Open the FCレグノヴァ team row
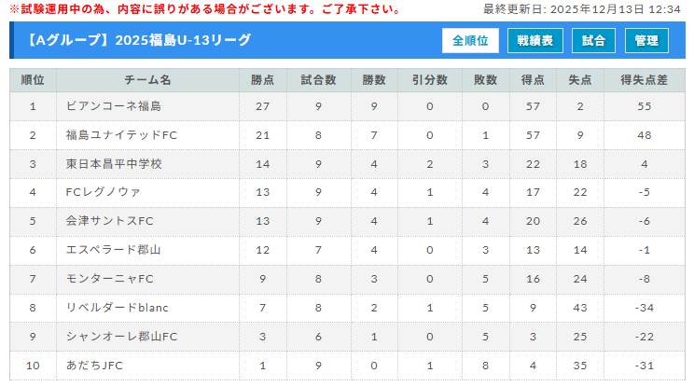Image resolution: width=694 pixels, height=387 pixels. pos(104,193)
